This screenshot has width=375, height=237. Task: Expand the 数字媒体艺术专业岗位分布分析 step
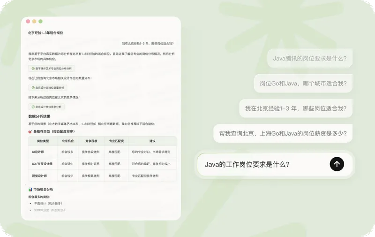click(52, 69)
